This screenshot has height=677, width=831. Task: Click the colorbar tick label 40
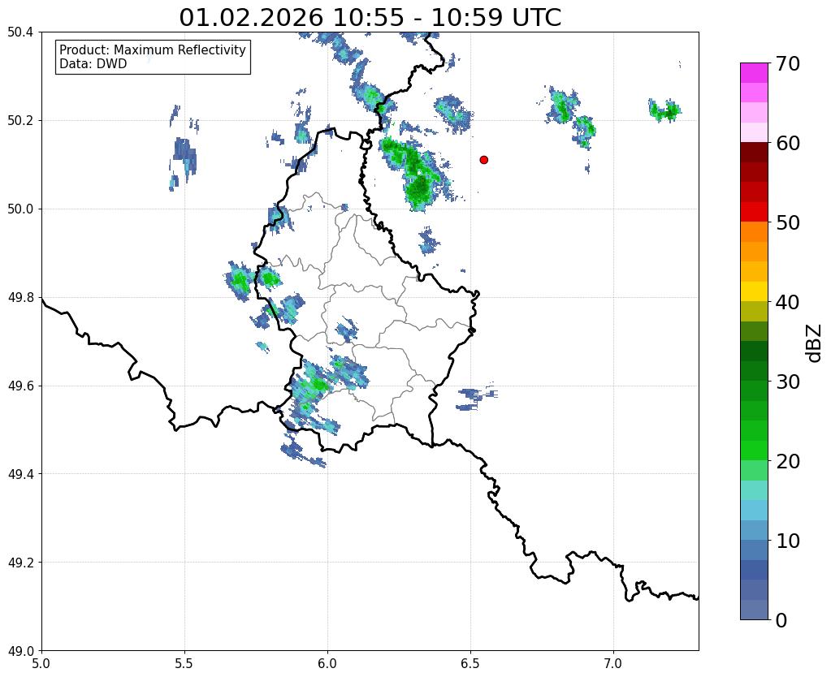click(x=788, y=302)
